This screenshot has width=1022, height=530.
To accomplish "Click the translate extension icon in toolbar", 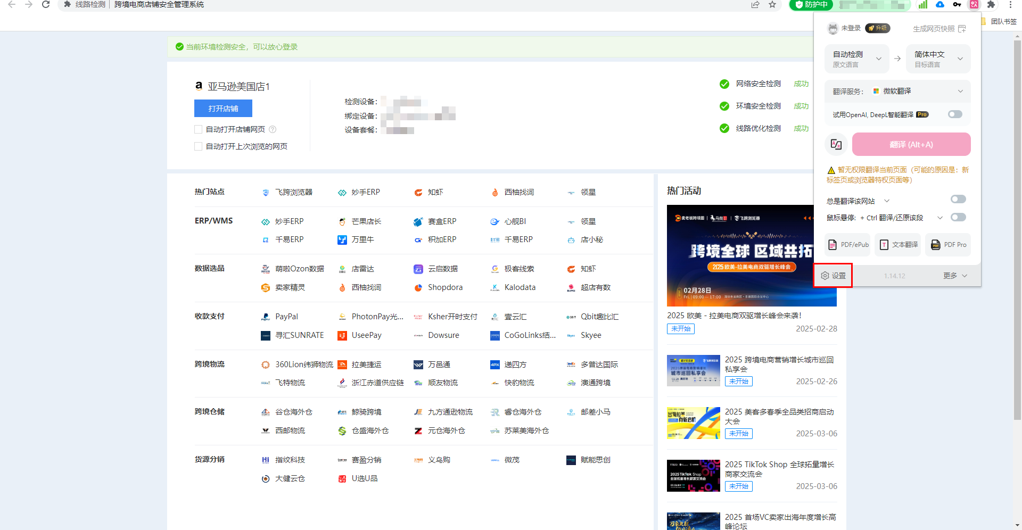I will (x=974, y=5).
